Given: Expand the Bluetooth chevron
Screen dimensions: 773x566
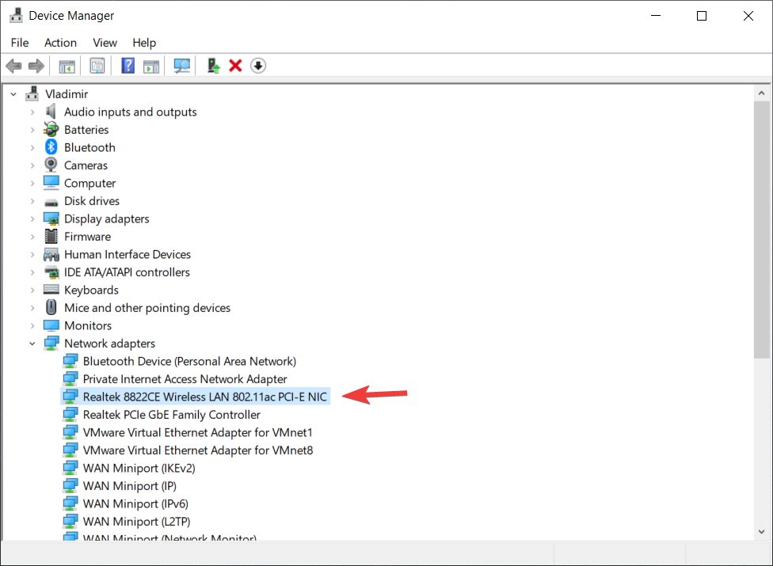Looking at the screenshot, I should click(x=32, y=148).
